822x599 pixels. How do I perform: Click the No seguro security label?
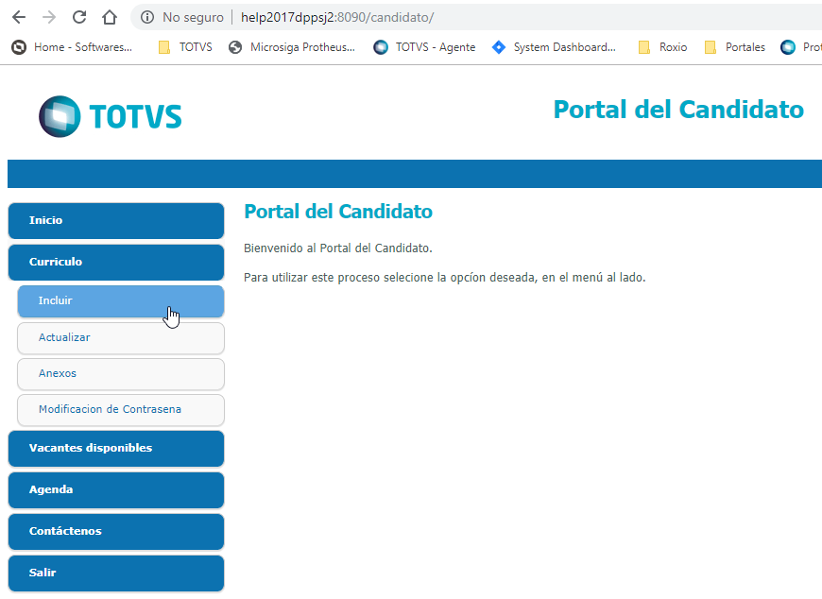pyautogui.click(x=193, y=17)
